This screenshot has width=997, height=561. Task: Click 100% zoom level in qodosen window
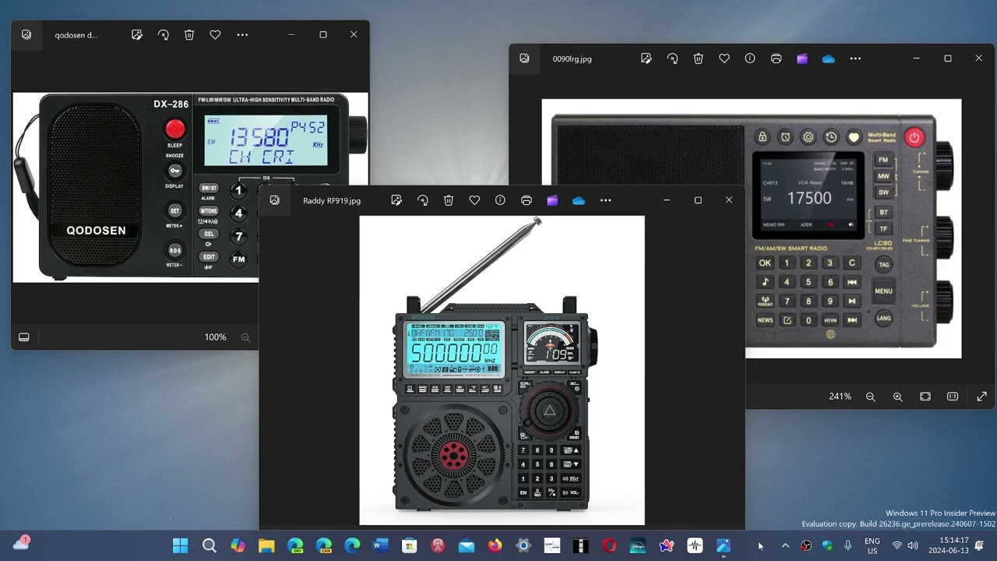click(215, 337)
